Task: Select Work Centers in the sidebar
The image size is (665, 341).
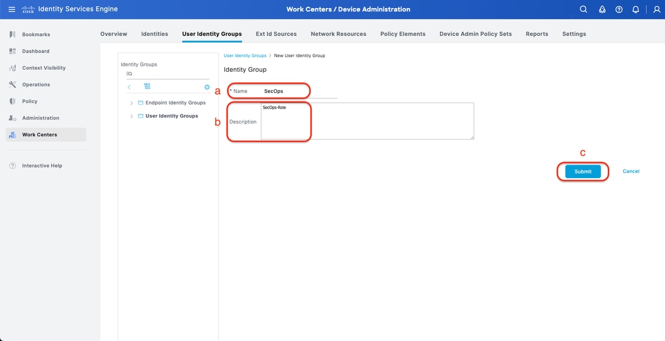Action: click(x=46, y=135)
